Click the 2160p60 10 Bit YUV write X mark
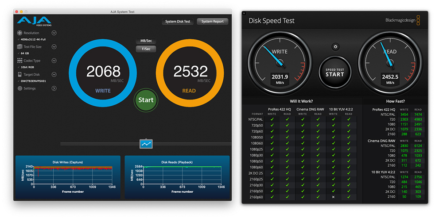 click(x=333, y=197)
